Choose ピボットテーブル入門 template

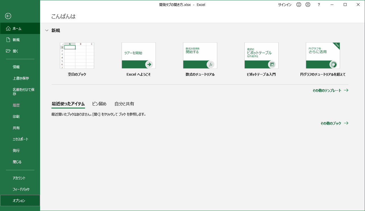tap(261, 56)
